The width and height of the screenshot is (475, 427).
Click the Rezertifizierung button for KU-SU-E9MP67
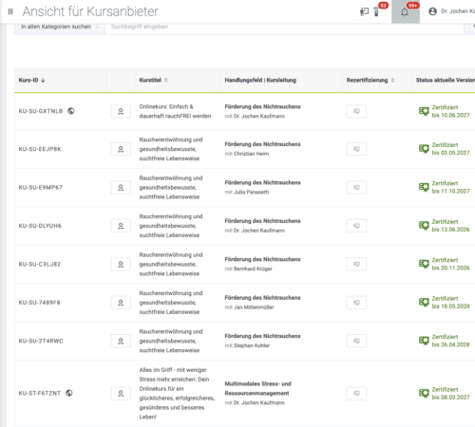(x=356, y=187)
